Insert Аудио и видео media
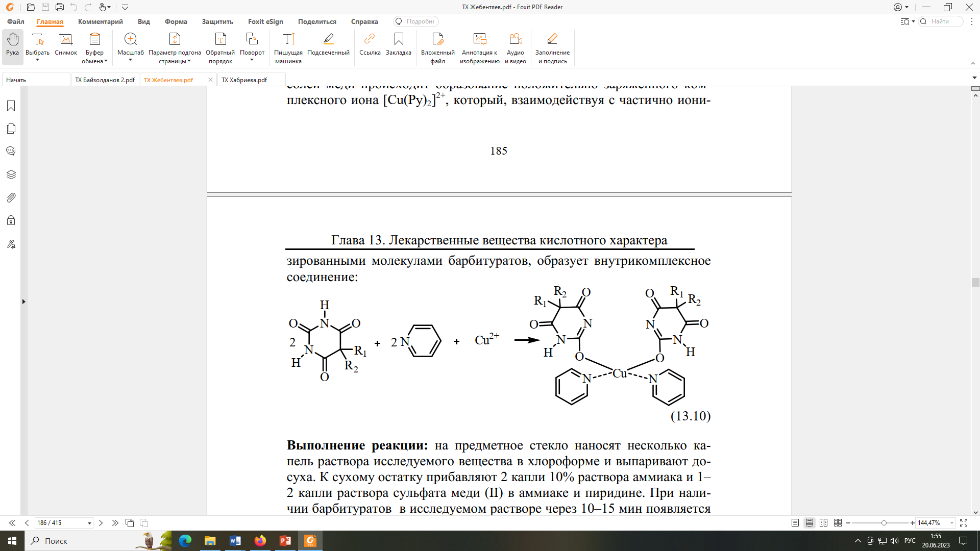Image resolution: width=980 pixels, height=551 pixels. pyautogui.click(x=516, y=48)
